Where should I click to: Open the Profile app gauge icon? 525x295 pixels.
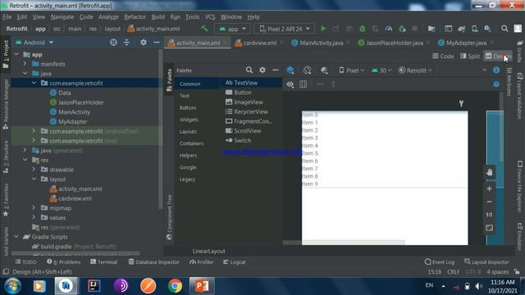[388, 29]
